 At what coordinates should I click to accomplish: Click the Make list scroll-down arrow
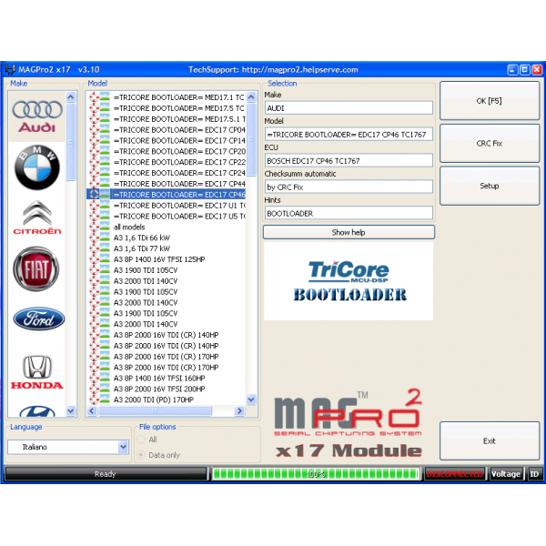[x=71, y=411]
